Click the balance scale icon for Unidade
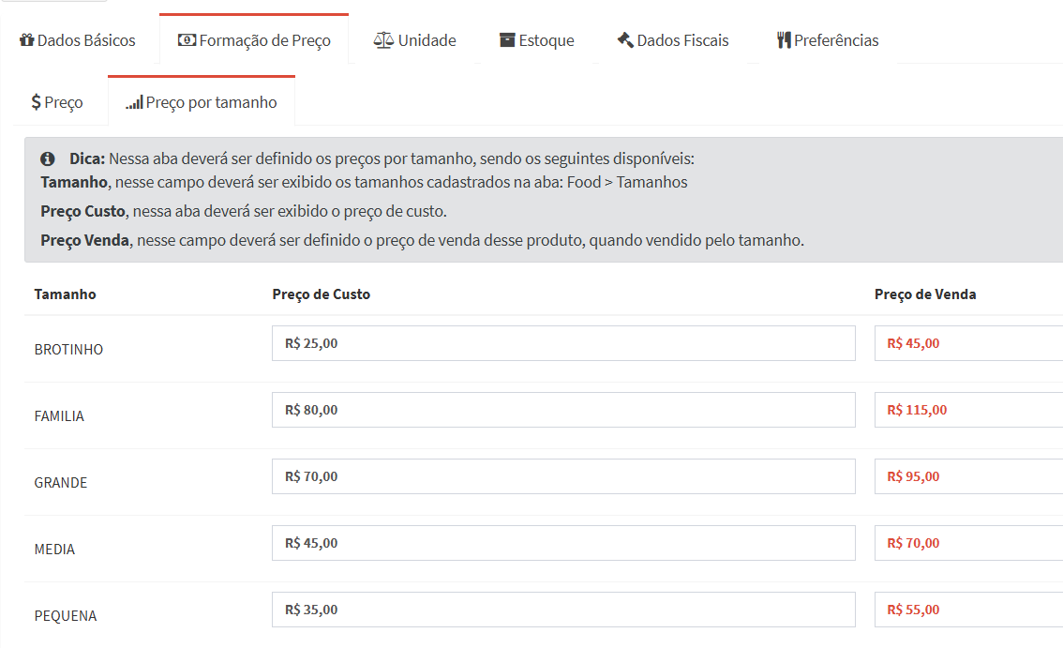Viewport: 1063px width, 648px height. (383, 40)
